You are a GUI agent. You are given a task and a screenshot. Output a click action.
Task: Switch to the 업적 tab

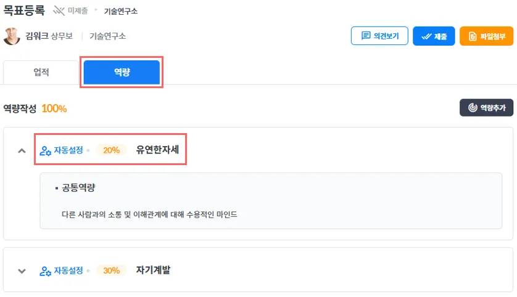pyautogui.click(x=41, y=72)
